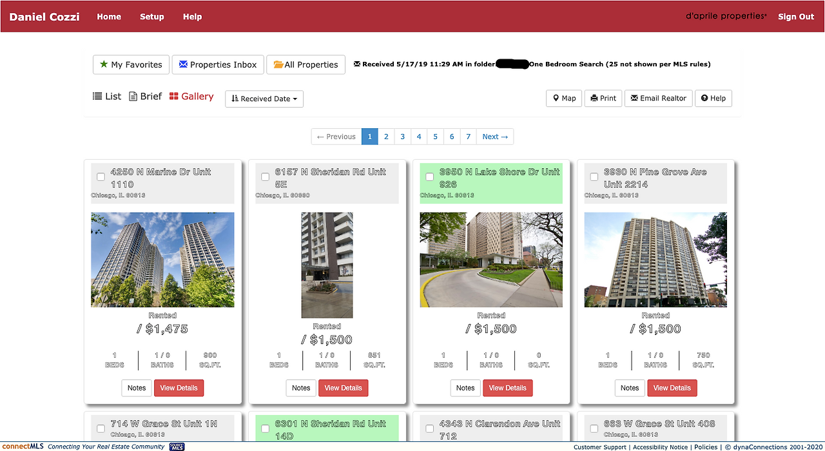
Task: Click the Previous page button
Action: (336, 137)
